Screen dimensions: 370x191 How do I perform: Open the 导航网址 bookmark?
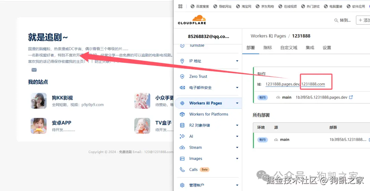click(x=223, y=6)
